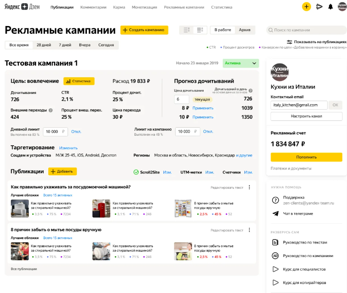Open the three-dot menu for dishwasher publication
This screenshot has width=347, height=293.
[249, 187]
